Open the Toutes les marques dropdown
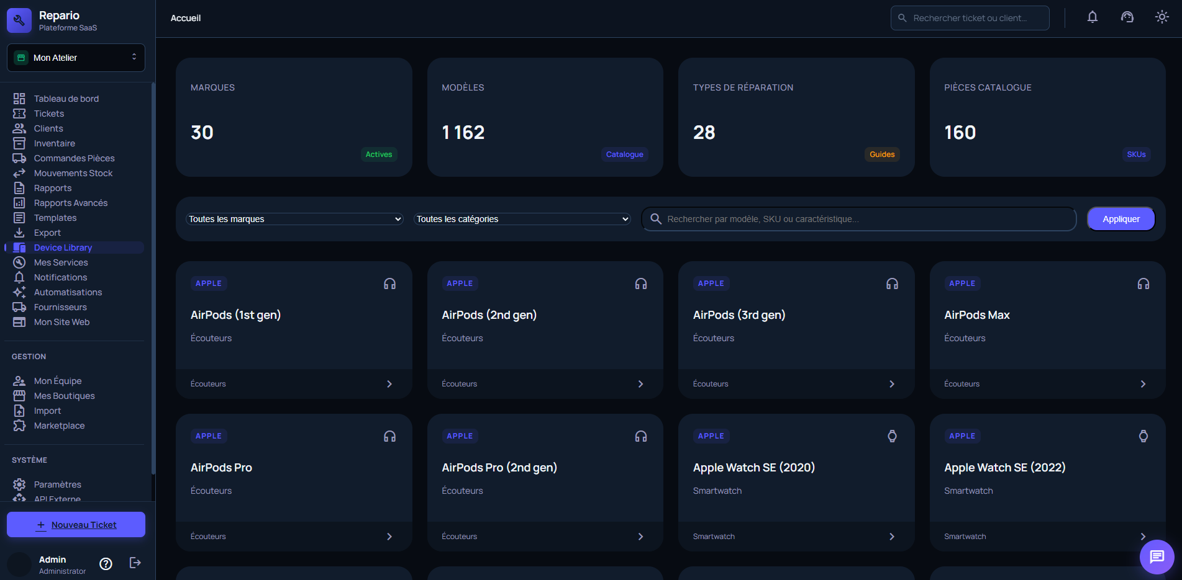The image size is (1182, 580). point(294,219)
